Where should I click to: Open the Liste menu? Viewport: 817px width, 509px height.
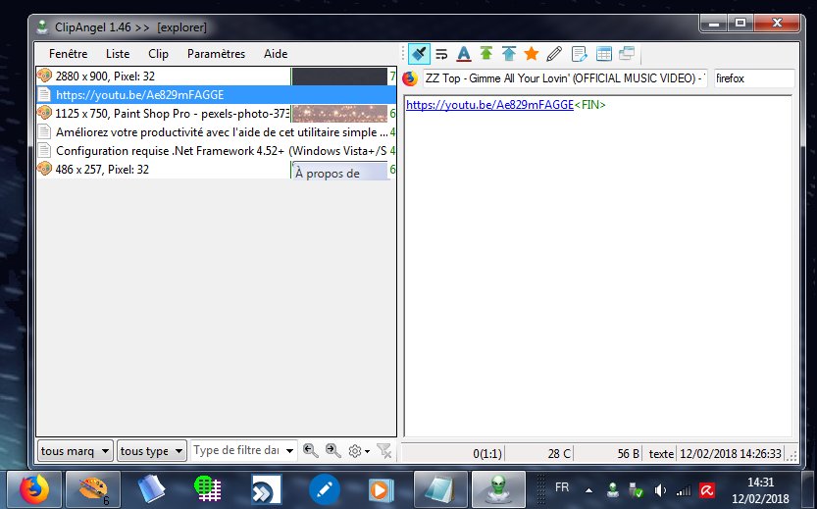click(x=118, y=54)
